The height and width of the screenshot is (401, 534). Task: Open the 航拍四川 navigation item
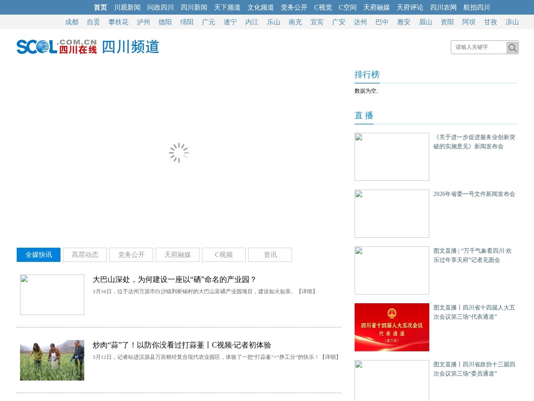[476, 8]
